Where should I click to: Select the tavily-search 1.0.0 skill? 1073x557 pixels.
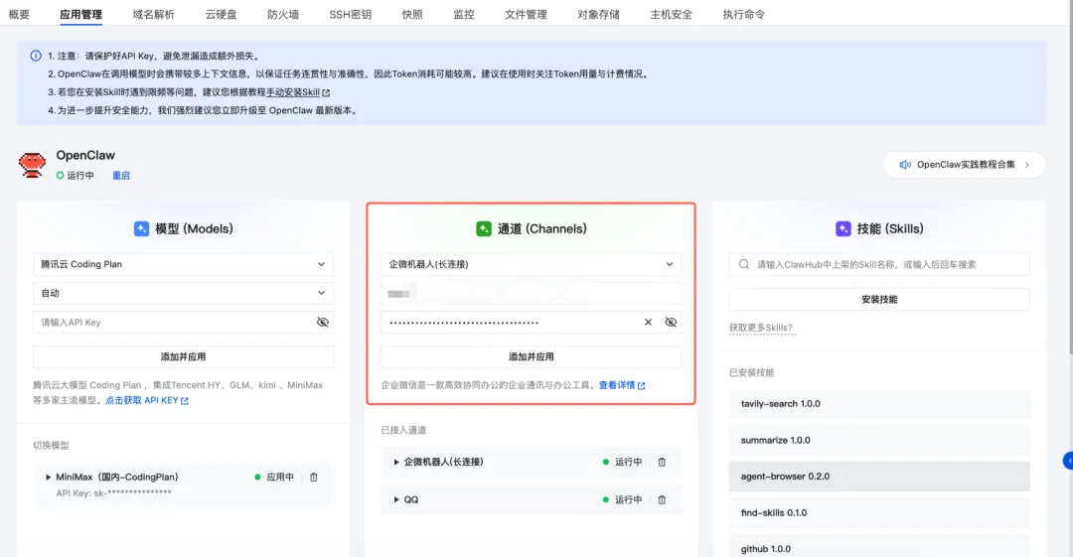pos(879,404)
